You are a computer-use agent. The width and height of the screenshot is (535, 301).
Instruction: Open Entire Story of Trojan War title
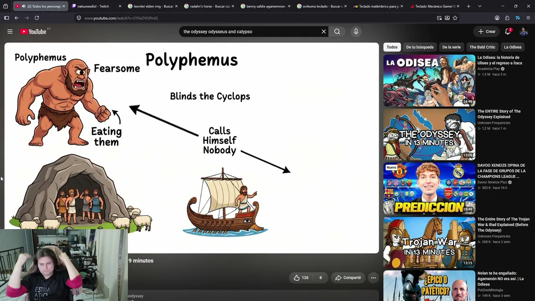(x=504, y=225)
